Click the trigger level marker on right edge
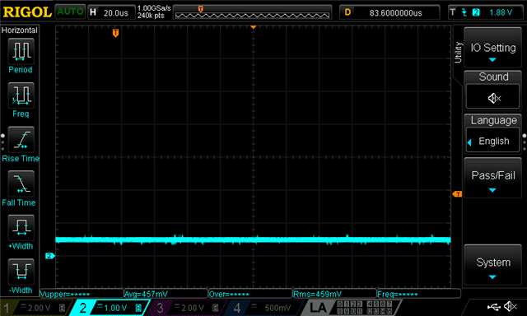 tap(457, 193)
